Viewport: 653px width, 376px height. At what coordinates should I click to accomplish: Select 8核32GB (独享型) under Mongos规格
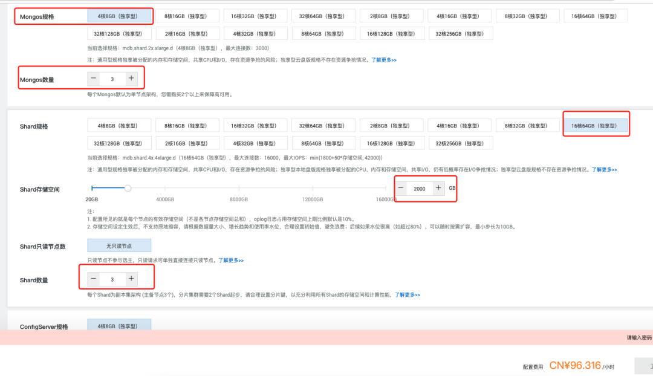pos(527,16)
